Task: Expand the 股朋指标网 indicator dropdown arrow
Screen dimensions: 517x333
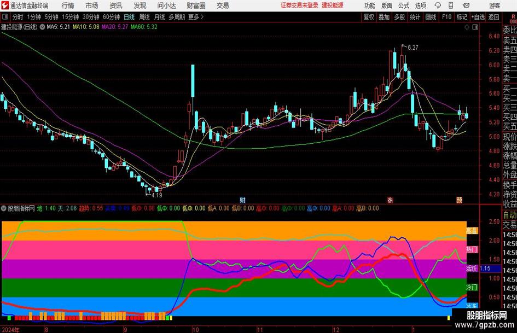Action: click(4, 208)
